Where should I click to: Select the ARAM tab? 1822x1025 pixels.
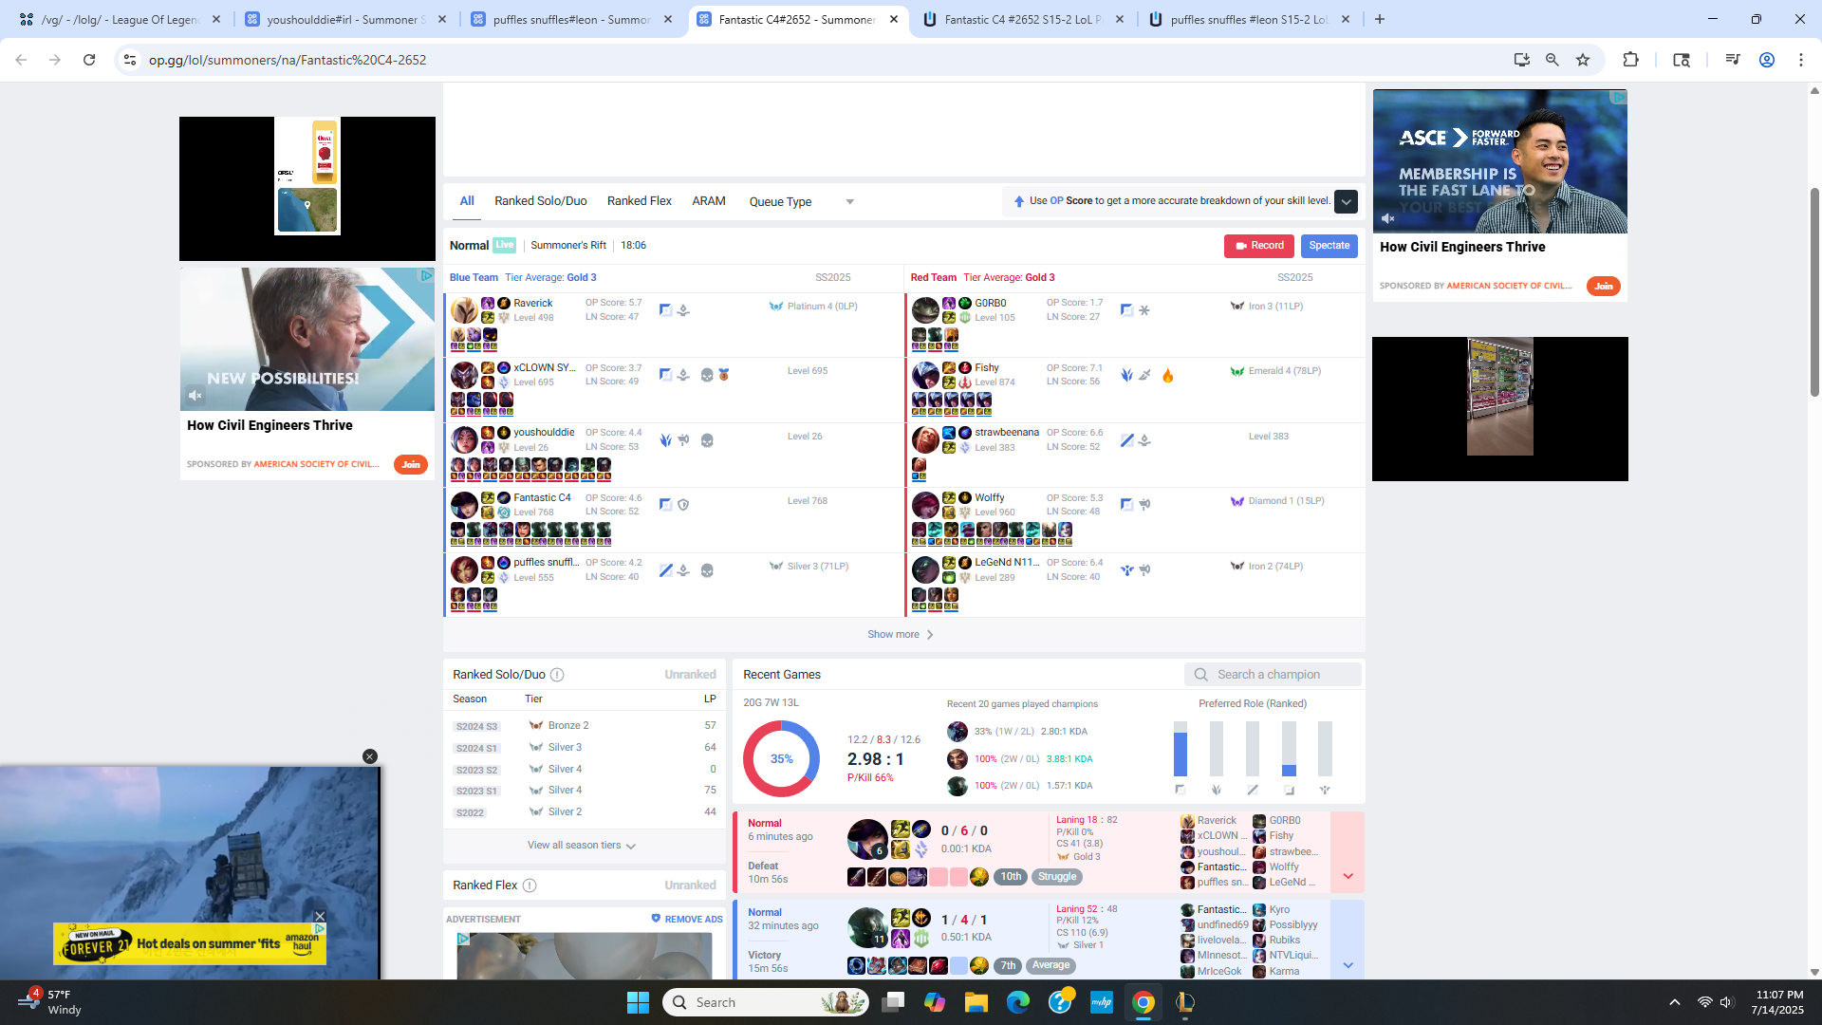click(x=708, y=201)
